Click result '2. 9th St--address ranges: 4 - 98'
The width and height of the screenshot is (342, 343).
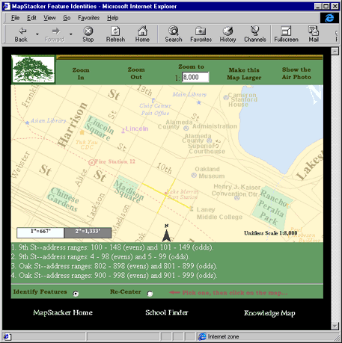click(x=100, y=257)
